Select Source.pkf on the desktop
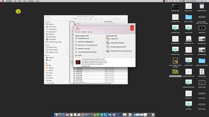The height and width of the screenshot is (117, 209). 188,29
